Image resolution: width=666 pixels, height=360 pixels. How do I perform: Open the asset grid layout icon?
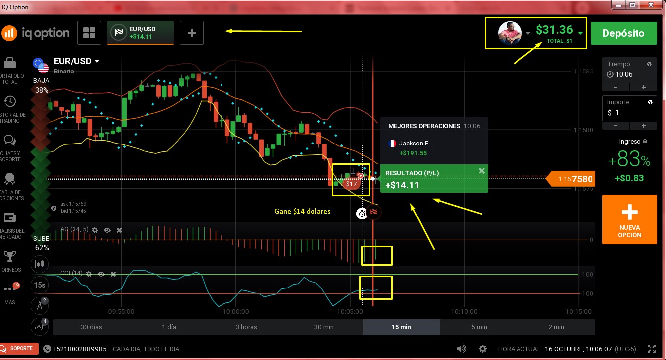point(89,33)
